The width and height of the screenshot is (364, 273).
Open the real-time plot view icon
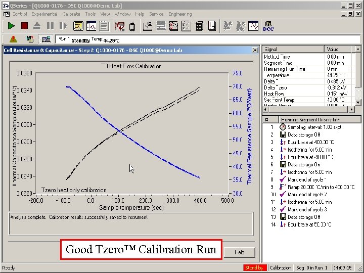click(x=91, y=26)
